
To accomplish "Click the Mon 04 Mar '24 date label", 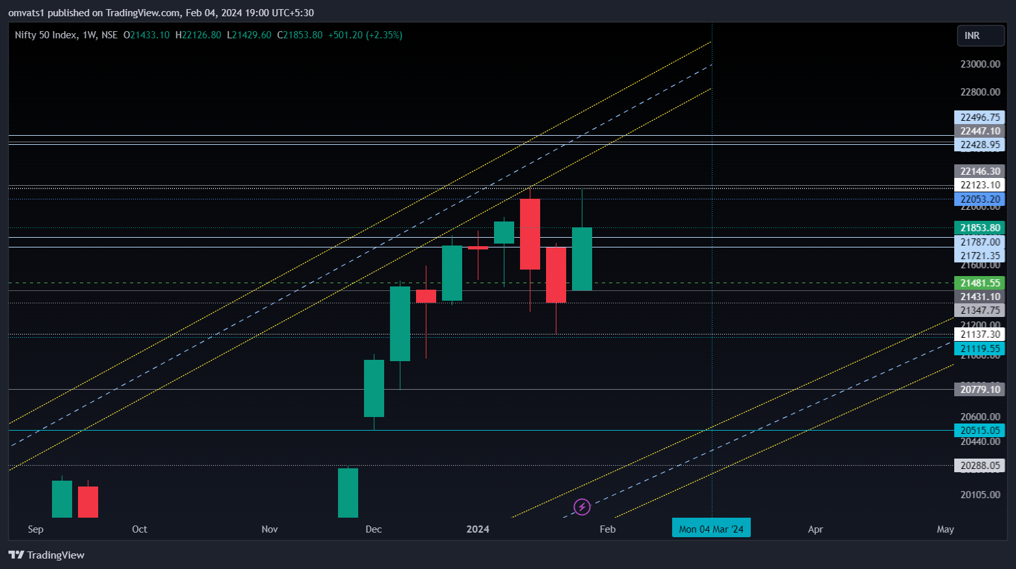I will 711,529.
